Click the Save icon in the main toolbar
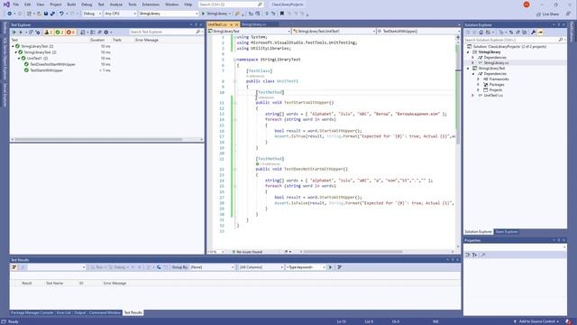Screen dimensions: 577x325 pyautogui.click(x=46, y=14)
